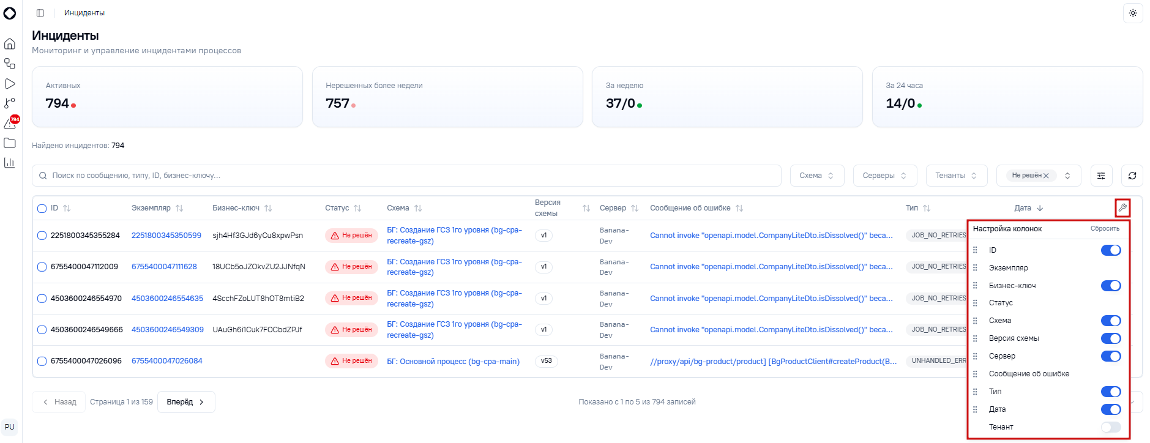Switch theme with sun icon
The image size is (1150, 443).
1133,13
